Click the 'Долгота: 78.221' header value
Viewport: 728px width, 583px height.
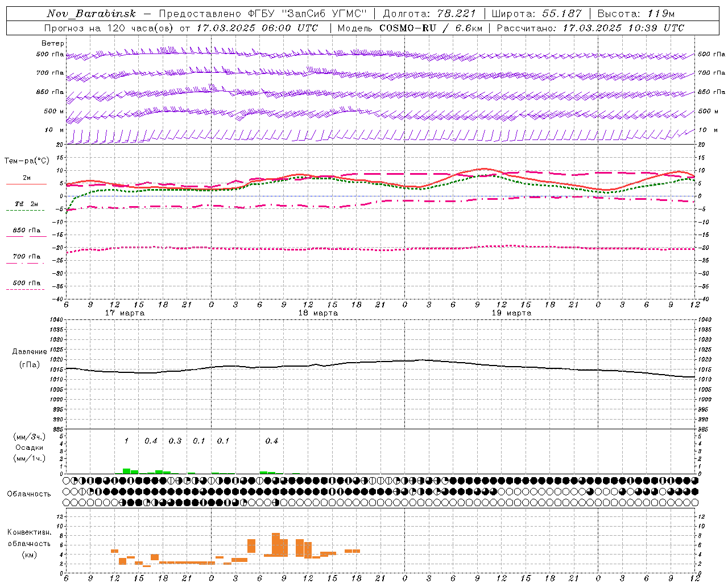point(429,14)
